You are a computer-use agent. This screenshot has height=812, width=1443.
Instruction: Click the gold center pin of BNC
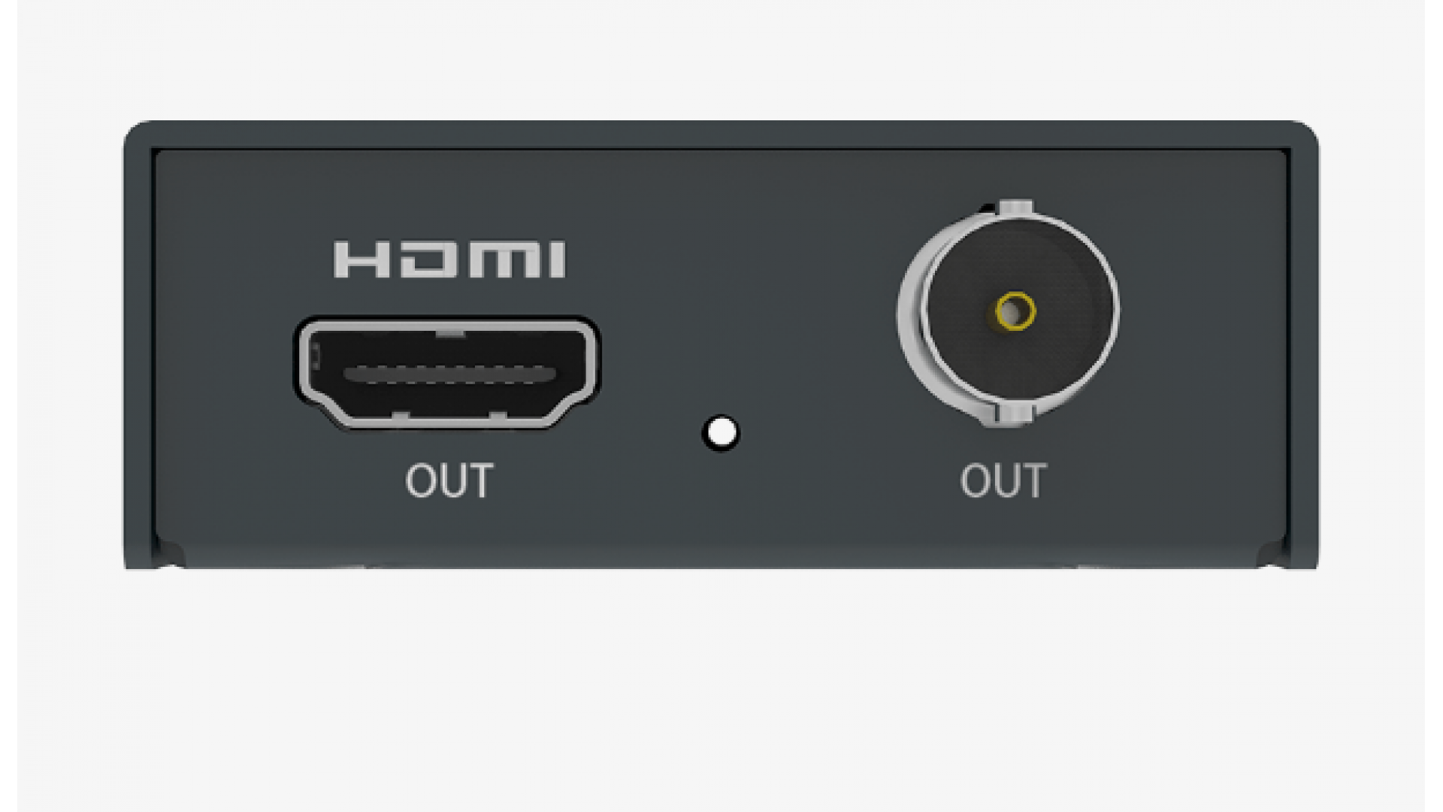(x=1015, y=311)
